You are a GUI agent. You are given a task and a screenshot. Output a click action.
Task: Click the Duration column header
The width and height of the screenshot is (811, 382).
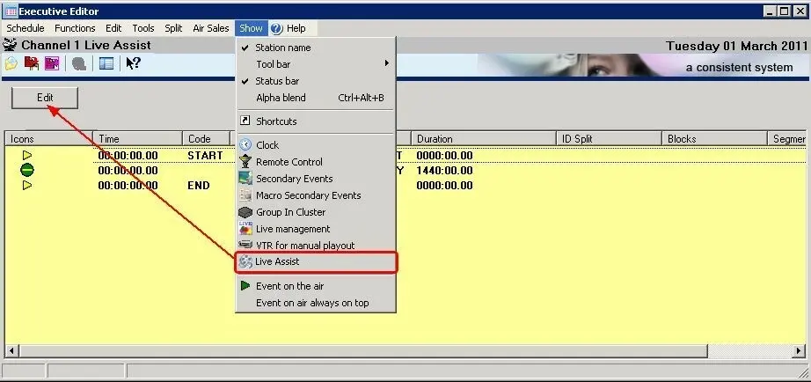[435, 139]
